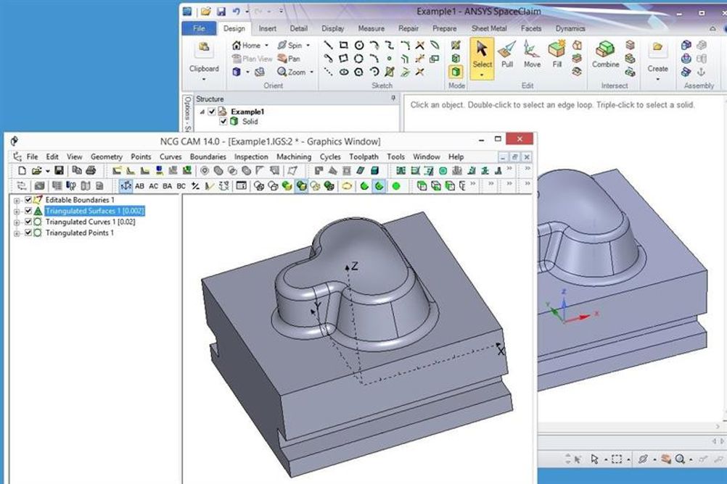Viewport: 727px width, 484px height.
Task: Click the yellow ellipse boundary icon
Action: [x=347, y=186]
